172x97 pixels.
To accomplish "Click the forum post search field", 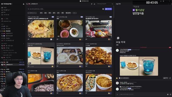I will click(65, 9).
